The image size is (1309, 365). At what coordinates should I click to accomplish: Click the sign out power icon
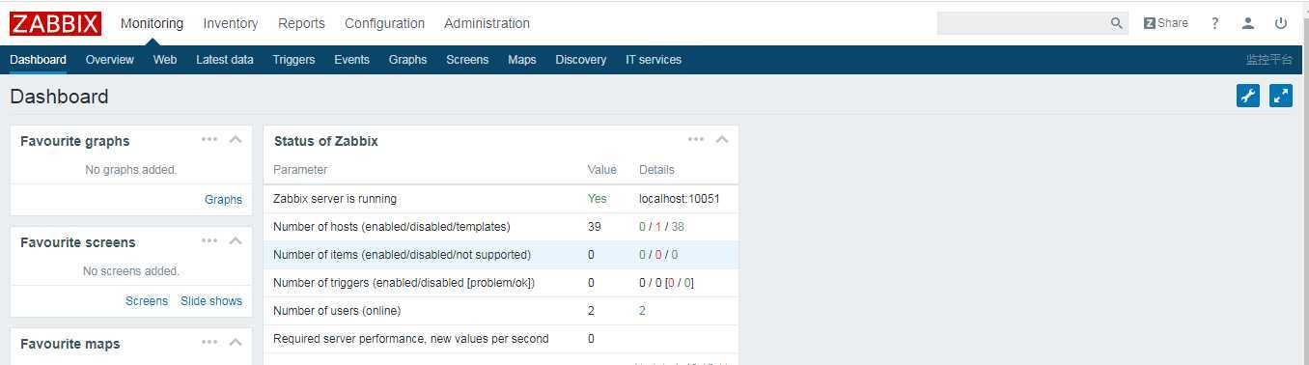point(1281,23)
